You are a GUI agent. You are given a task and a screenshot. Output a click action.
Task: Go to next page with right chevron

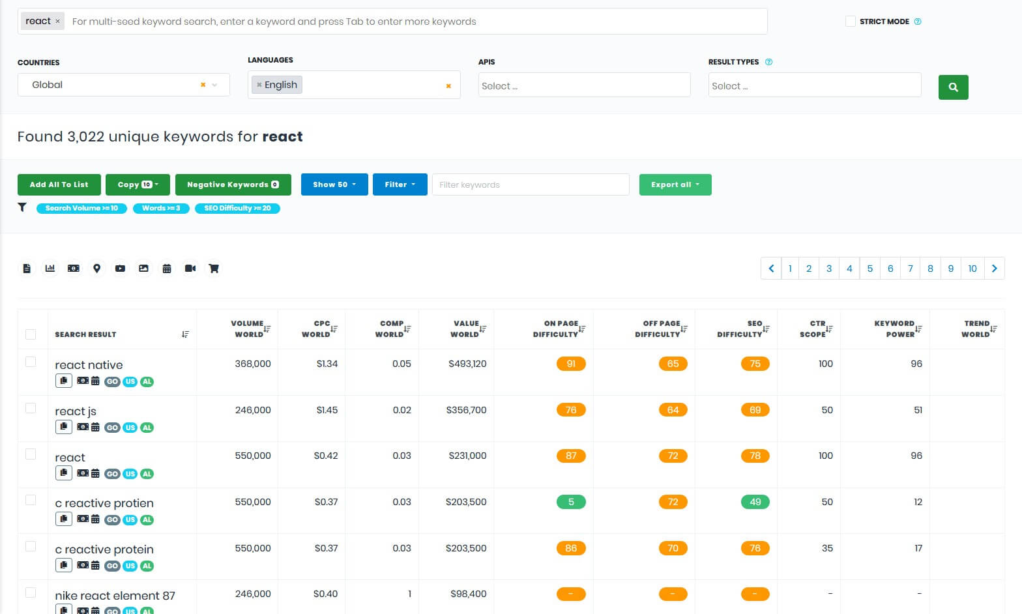(x=994, y=269)
